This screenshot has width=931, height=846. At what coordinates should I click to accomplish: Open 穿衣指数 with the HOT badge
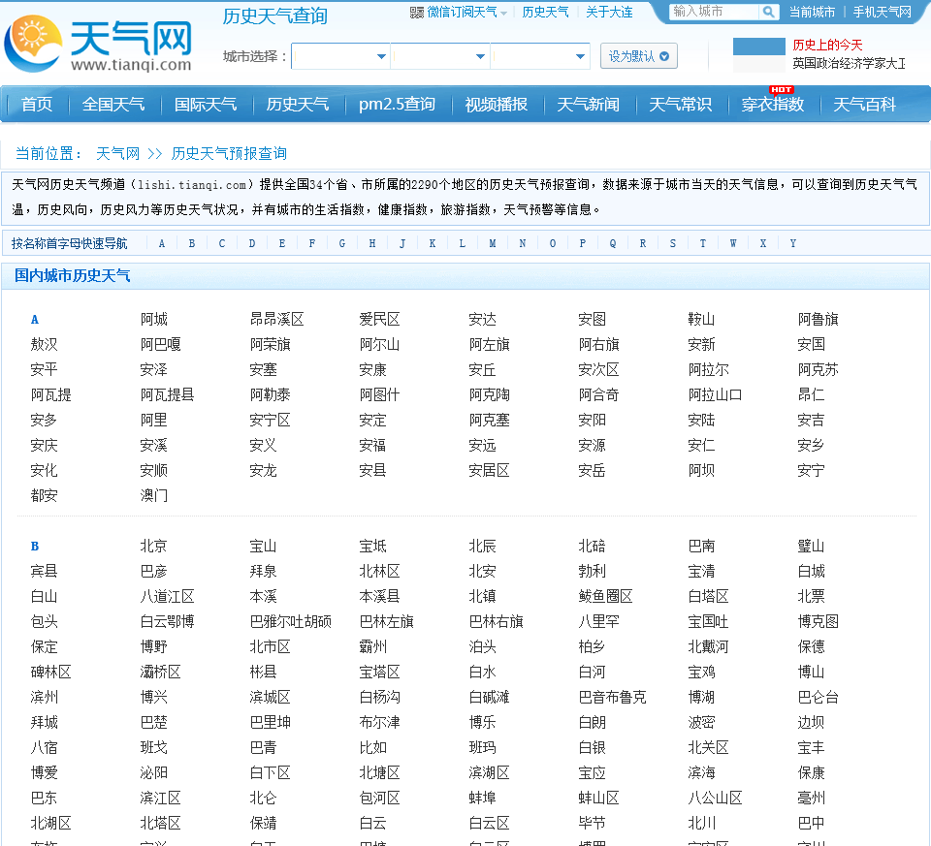[773, 105]
